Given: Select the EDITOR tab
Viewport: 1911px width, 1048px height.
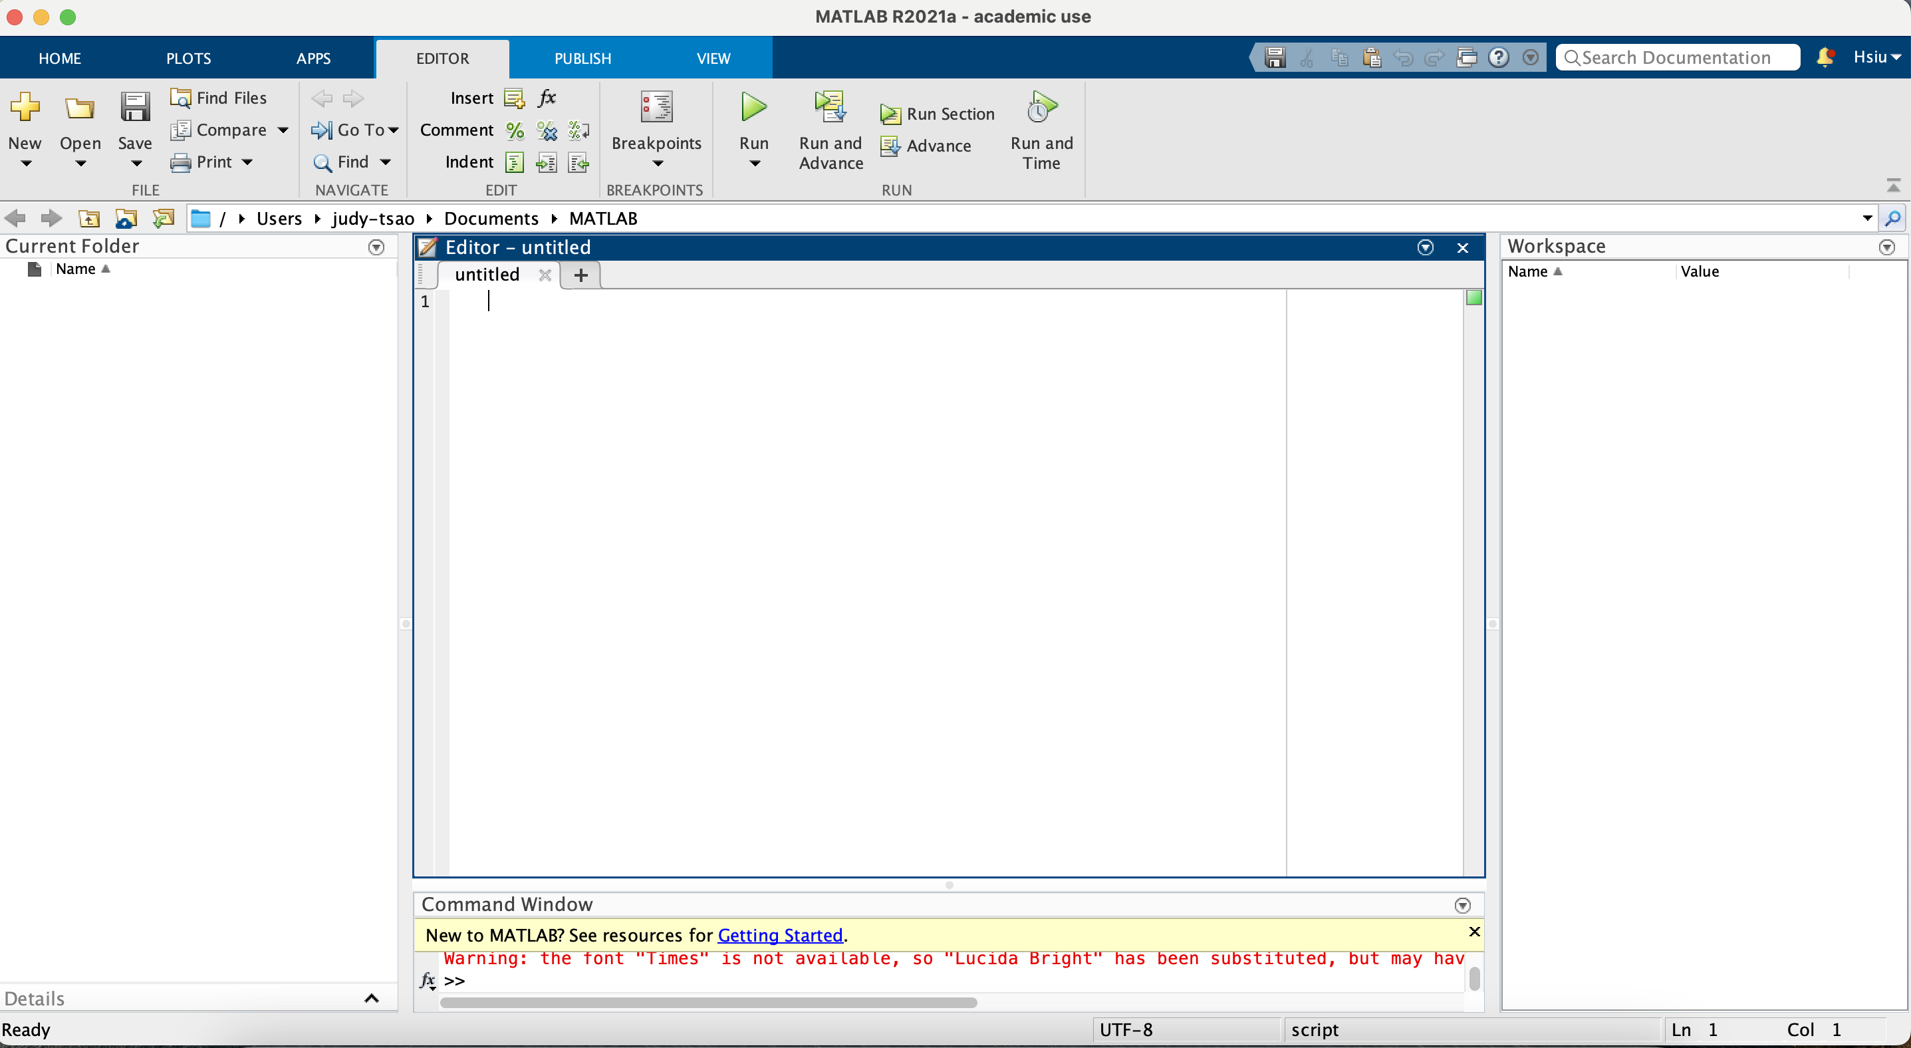Looking at the screenshot, I should (442, 59).
